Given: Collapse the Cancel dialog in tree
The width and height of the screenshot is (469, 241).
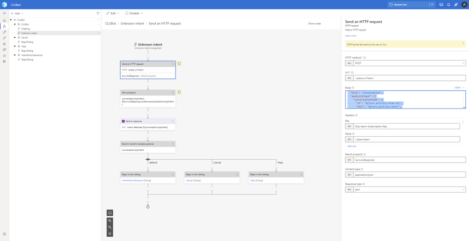Looking at the screenshot, I should point(15,38).
